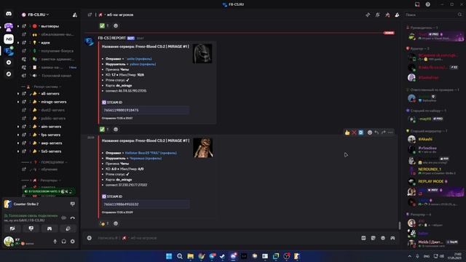Open violator profile link in MIRAGE #1 report
Image resolution: width=466 pixels, height=262 pixels.
coord(143,64)
